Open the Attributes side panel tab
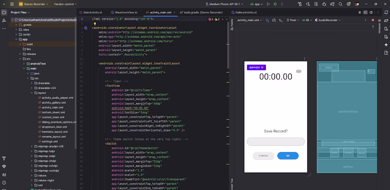This screenshot has width=390, height=190. tap(379, 26)
